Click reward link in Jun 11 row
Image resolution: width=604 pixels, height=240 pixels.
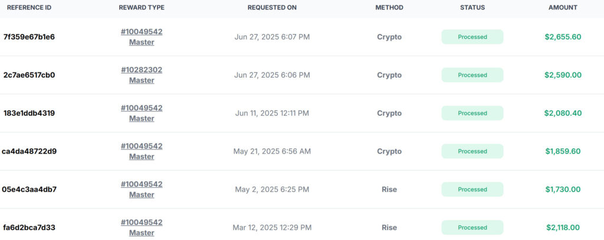(142, 113)
